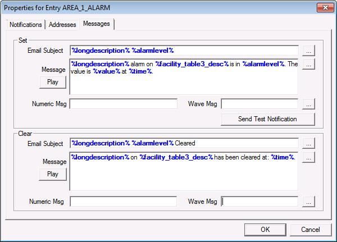Click the Set Numeric Msg field

coord(124,104)
